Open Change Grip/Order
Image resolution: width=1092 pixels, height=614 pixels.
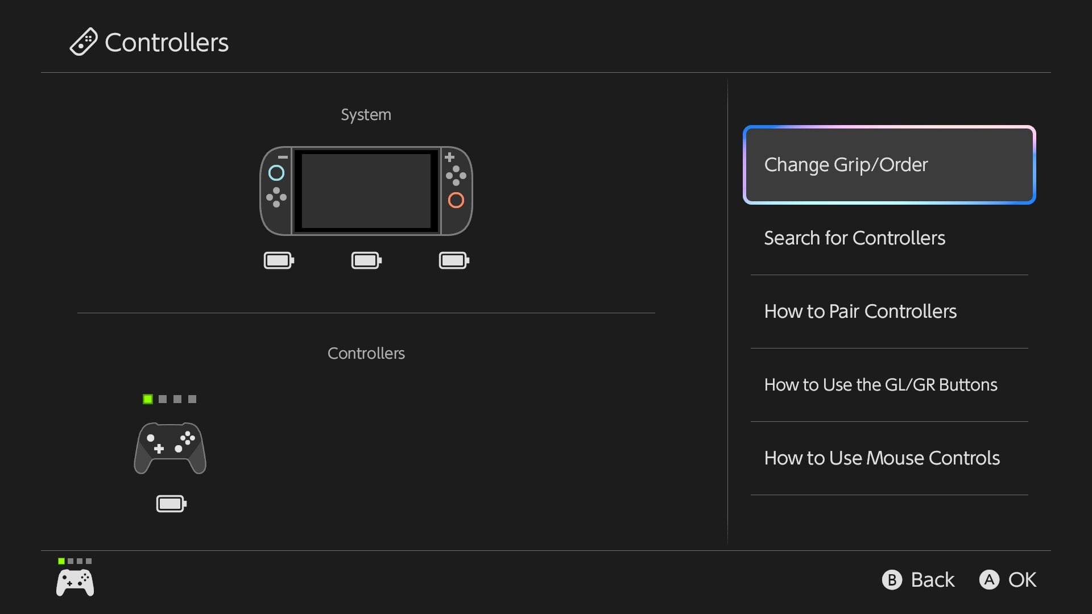pyautogui.click(x=889, y=165)
